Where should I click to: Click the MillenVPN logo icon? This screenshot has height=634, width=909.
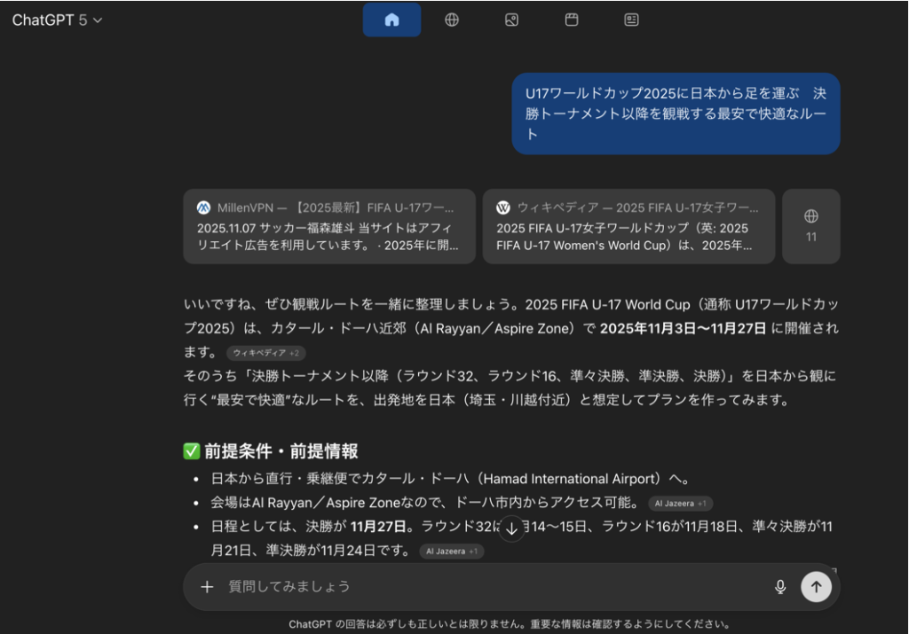click(203, 207)
